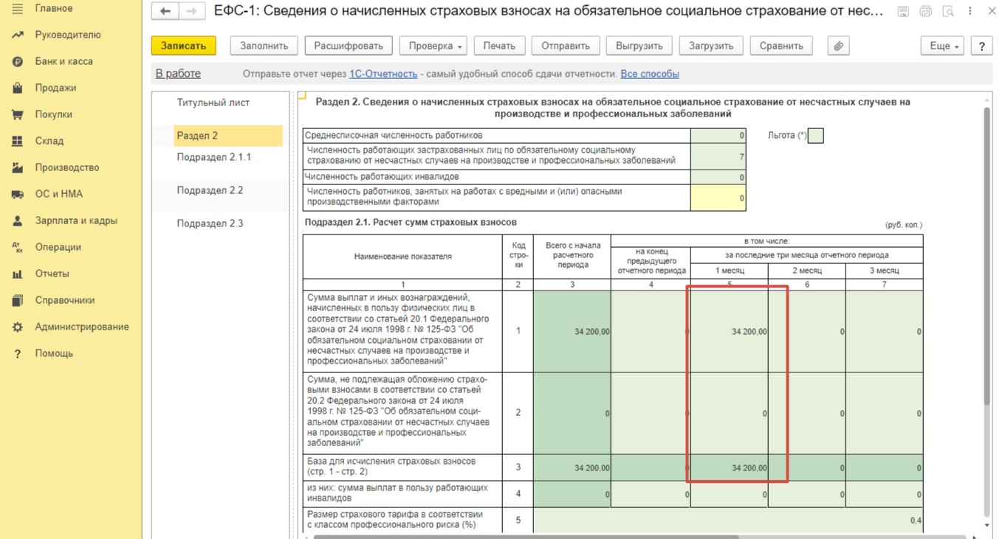Select the row 4 '2 месяц' cell
The image size is (1005, 539).
tap(807, 494)
